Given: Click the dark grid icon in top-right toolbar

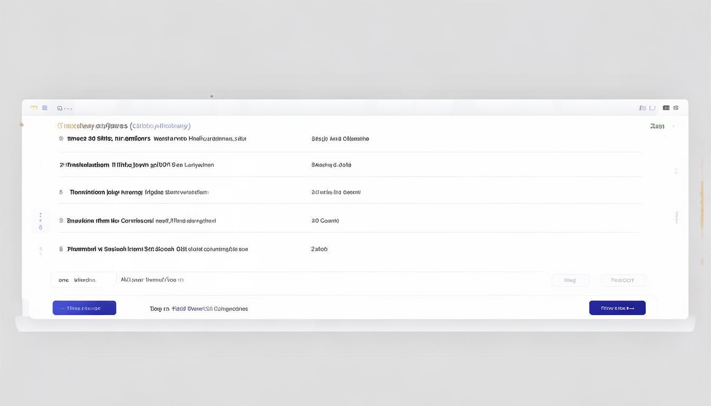Looking at the screenshot, I should click(x=666, y=108).
